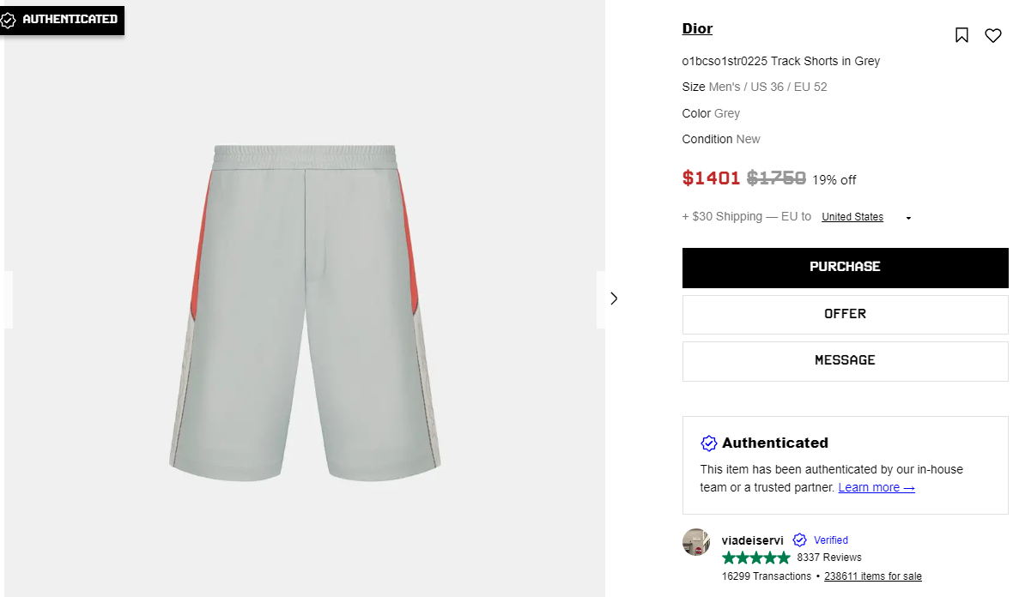The width and height of the screenshot is (1013, 597).
Task: Click MESSAGE to contact the seller
Action: [845, 360]
